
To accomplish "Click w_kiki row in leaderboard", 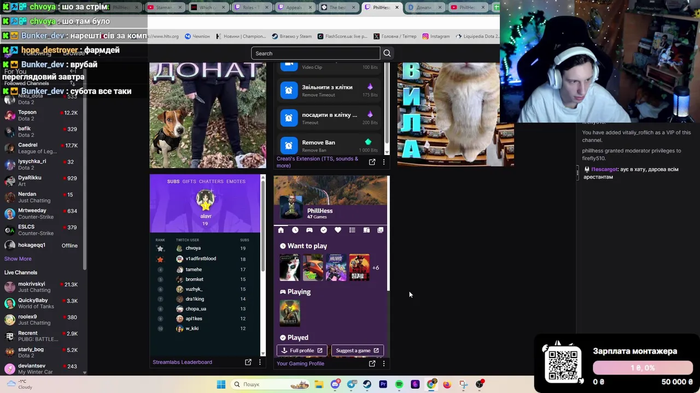I will tap(206, 329).
